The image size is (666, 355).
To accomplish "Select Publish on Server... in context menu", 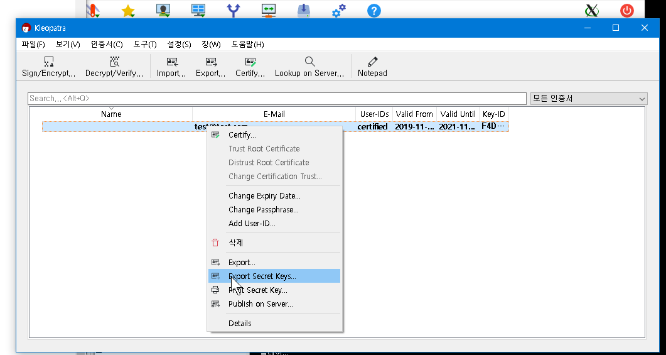I will tap(274, 304).
